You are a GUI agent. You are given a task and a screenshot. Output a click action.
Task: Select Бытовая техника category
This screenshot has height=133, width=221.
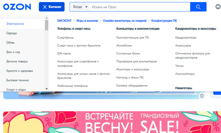[17, 80]
